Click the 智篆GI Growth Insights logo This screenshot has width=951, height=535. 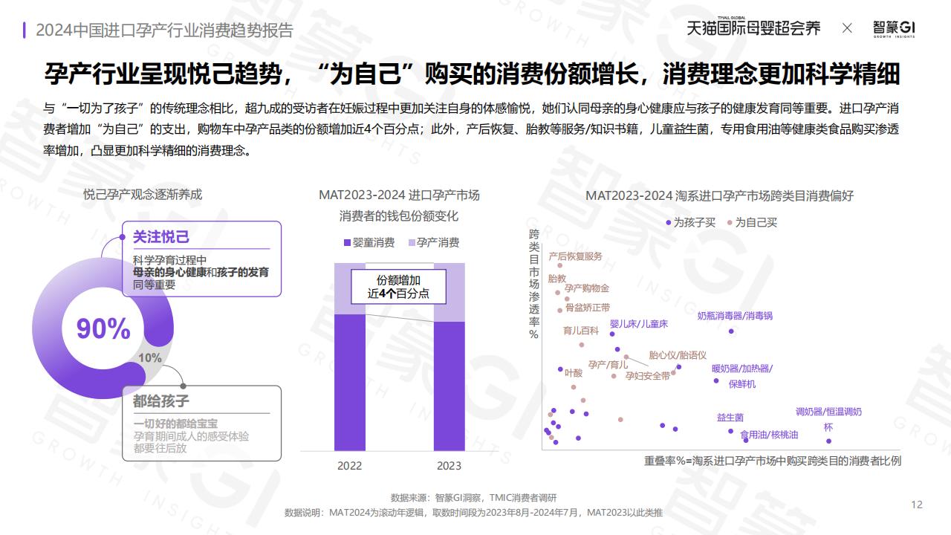pos(894,28)
